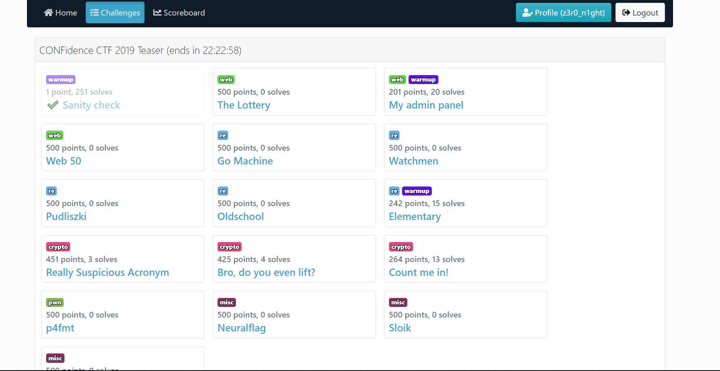Click '242 points, 15 solves' text
The image size is (720, 371).
(x=427, y=203)
